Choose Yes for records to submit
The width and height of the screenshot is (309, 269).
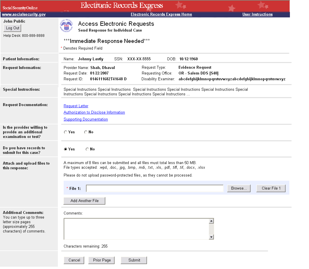click(x=66, y=149)
